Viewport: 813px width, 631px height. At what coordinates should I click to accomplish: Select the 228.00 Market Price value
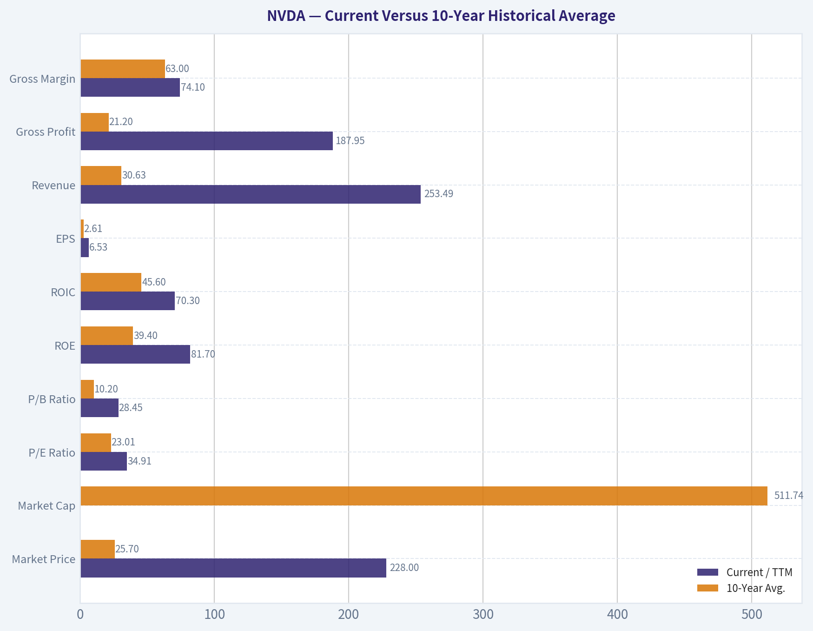tap(404, 568)
